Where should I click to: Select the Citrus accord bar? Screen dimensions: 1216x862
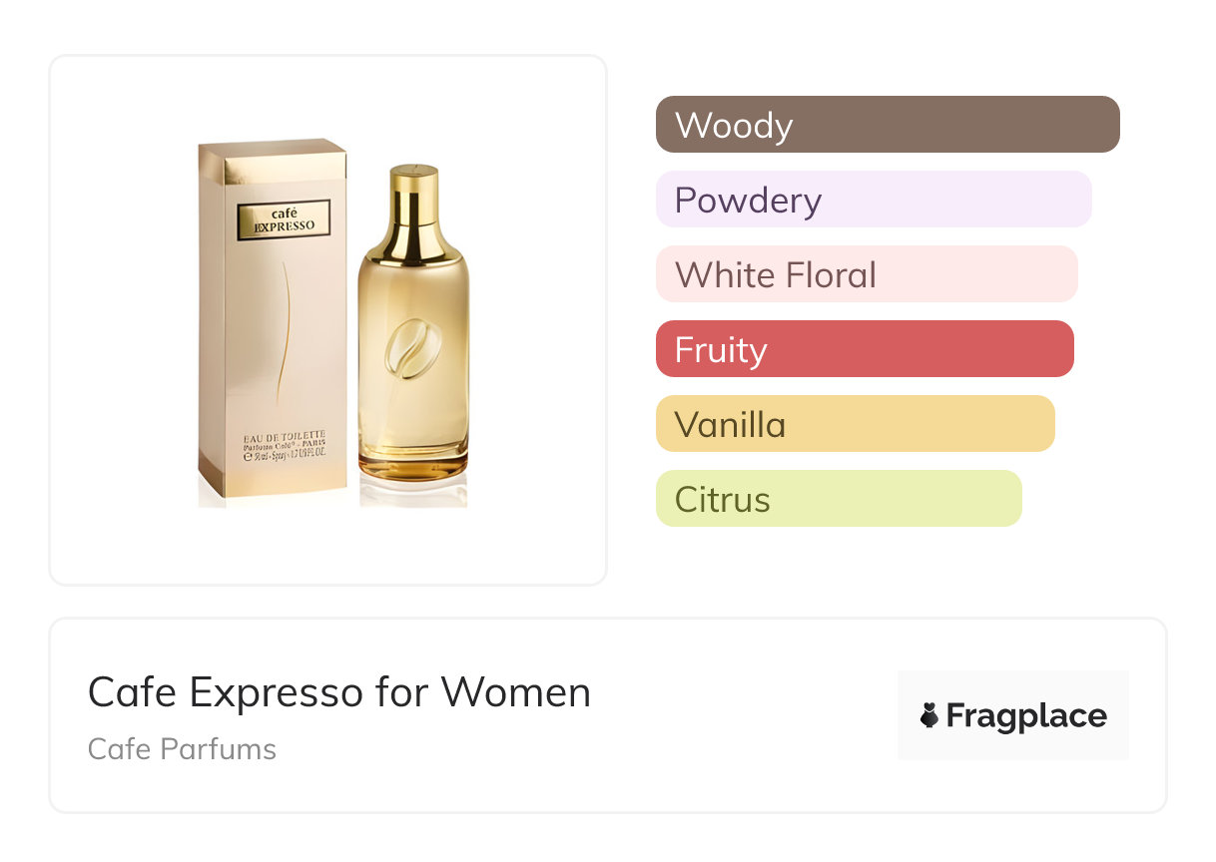coord(838,499)
